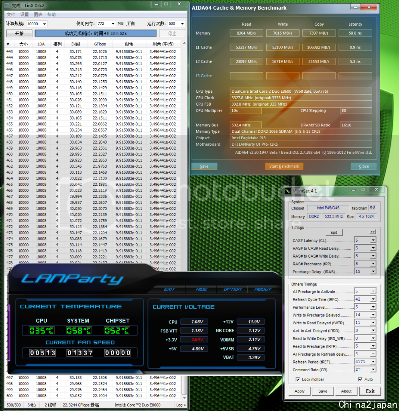Close the MemSet 4.1 window
399x411 pixels.
click(x=377, y=189)
